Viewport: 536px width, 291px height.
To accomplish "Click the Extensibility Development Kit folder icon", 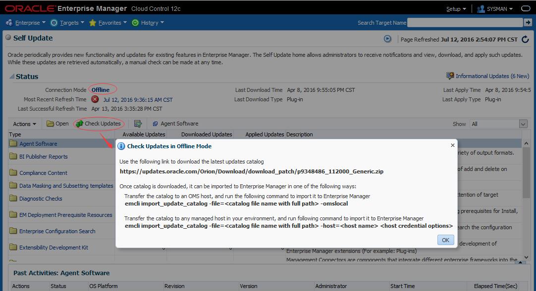I will pyautogui.click(x=13, y=247).
